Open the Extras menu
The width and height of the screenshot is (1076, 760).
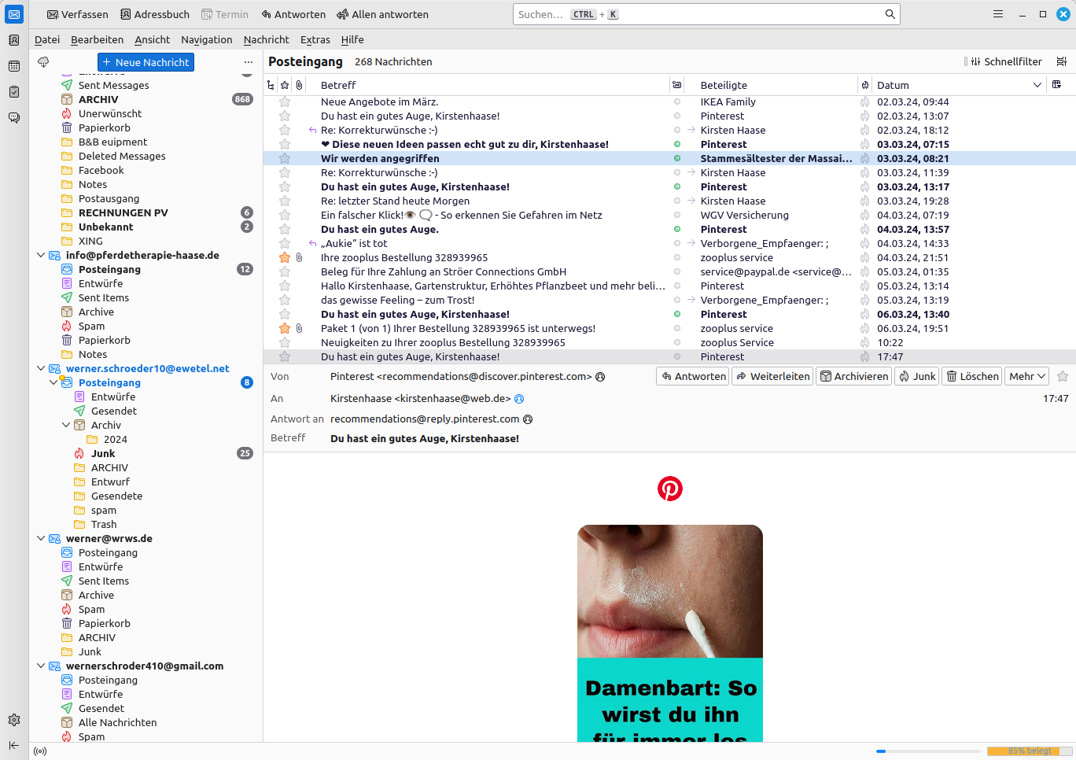click(x=315, y=39)
